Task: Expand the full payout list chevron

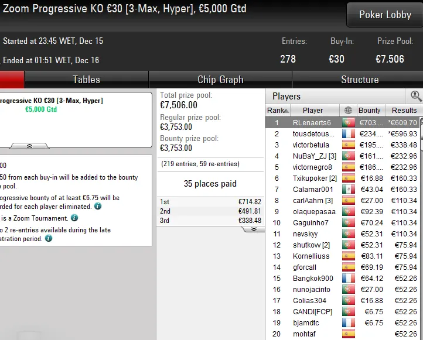Action: (x=254, y=229)
